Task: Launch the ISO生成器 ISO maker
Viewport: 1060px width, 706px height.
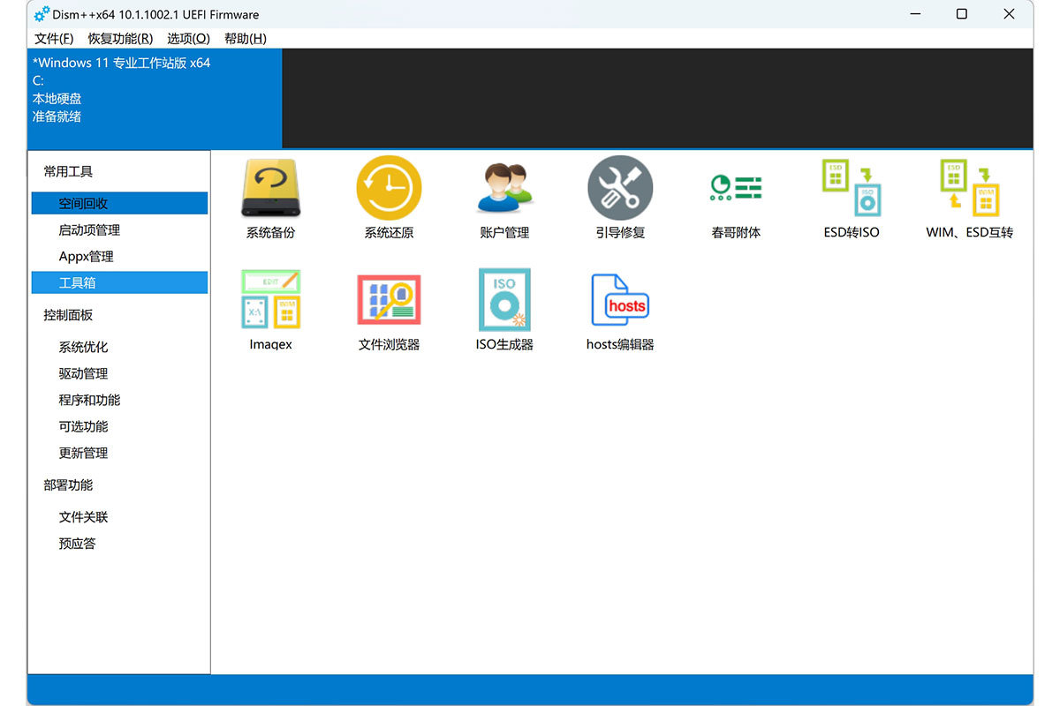Action: (504, 301)
